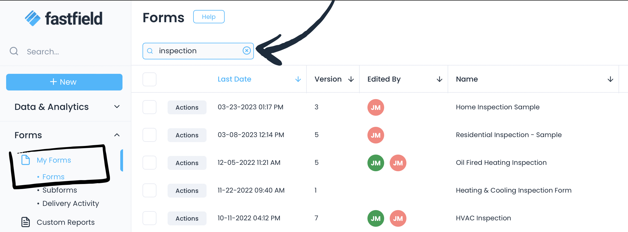Click the sidebar search magnifier icon
Screen dimensions: 628x232
click(14, 51)
